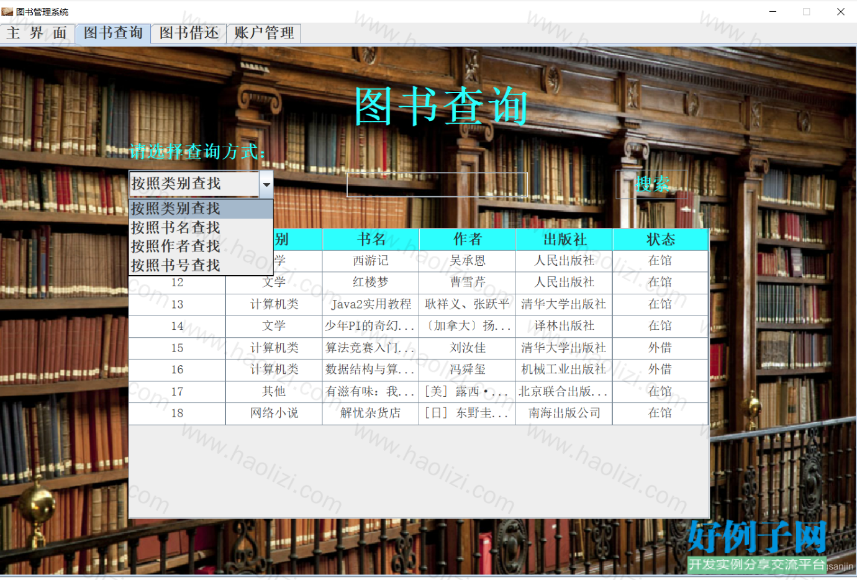Click 在馆 status in row 18

pos(660,413)
